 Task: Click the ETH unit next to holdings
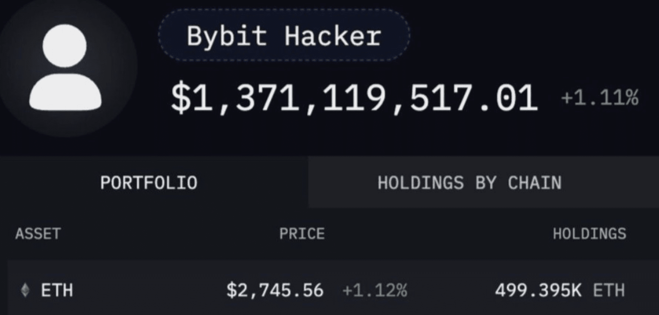(609, 290)
